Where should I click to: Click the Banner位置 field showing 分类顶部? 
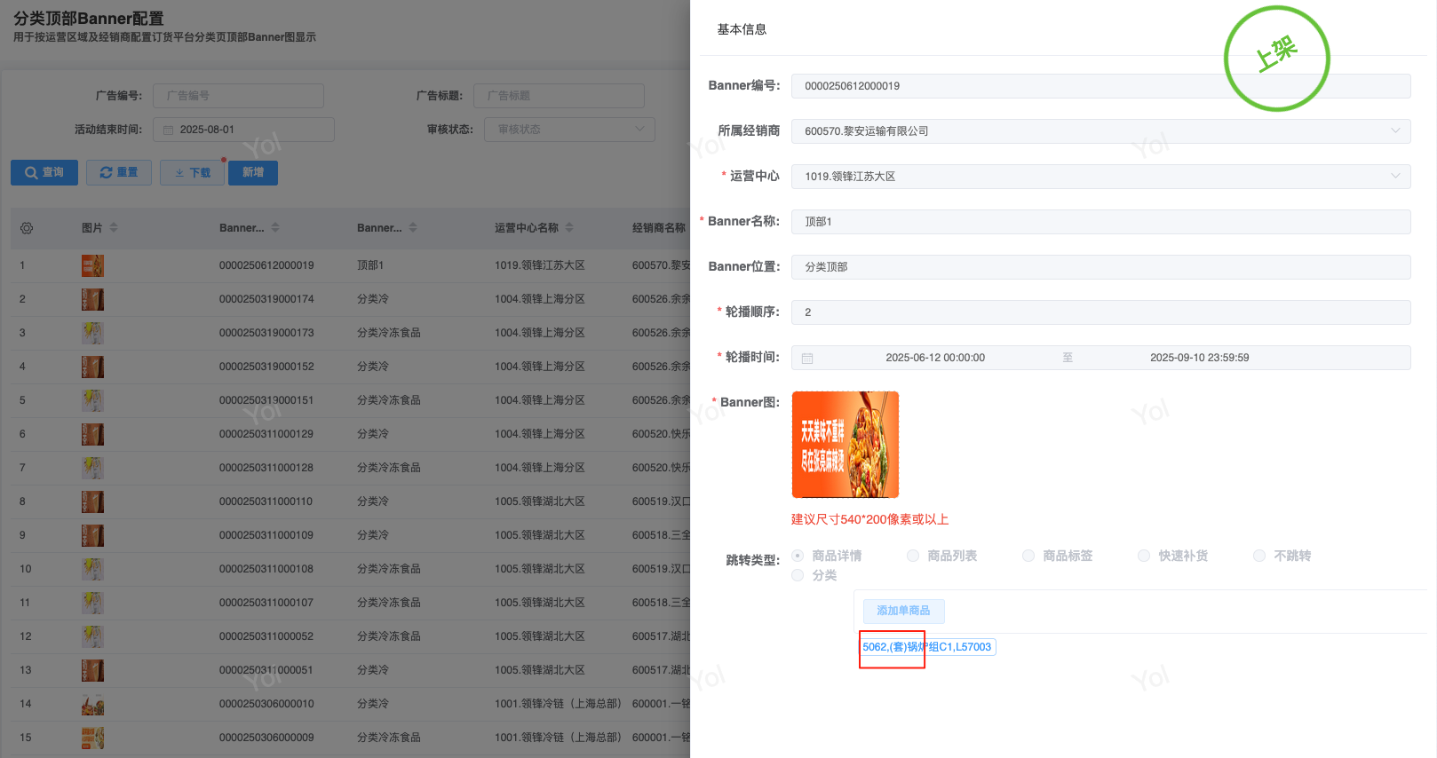click(x=1101, y=267)
